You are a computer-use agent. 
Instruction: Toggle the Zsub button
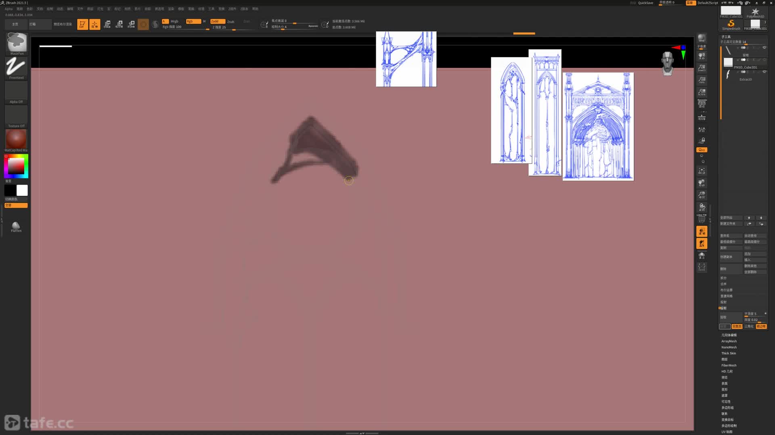point(231,21)
